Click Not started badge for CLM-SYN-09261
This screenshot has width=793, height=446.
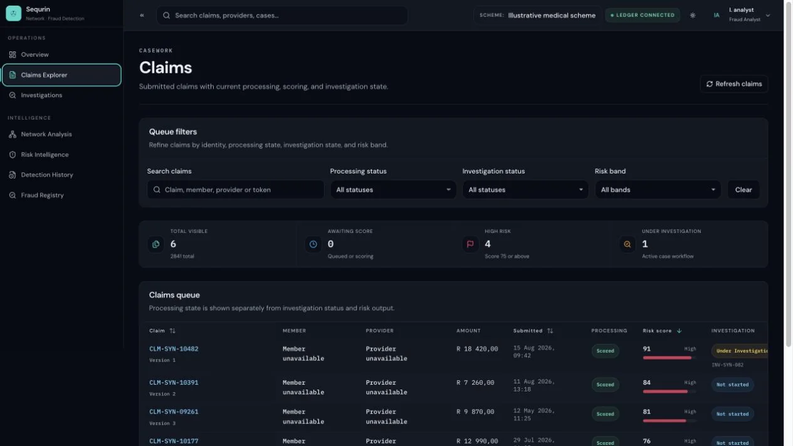tap(732, 414)
